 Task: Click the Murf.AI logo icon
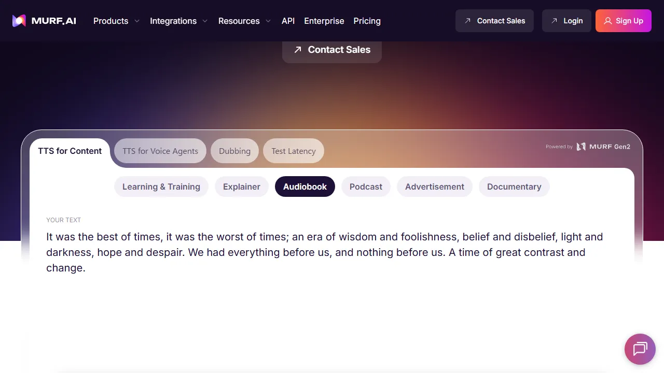click(x=19, y=21)
